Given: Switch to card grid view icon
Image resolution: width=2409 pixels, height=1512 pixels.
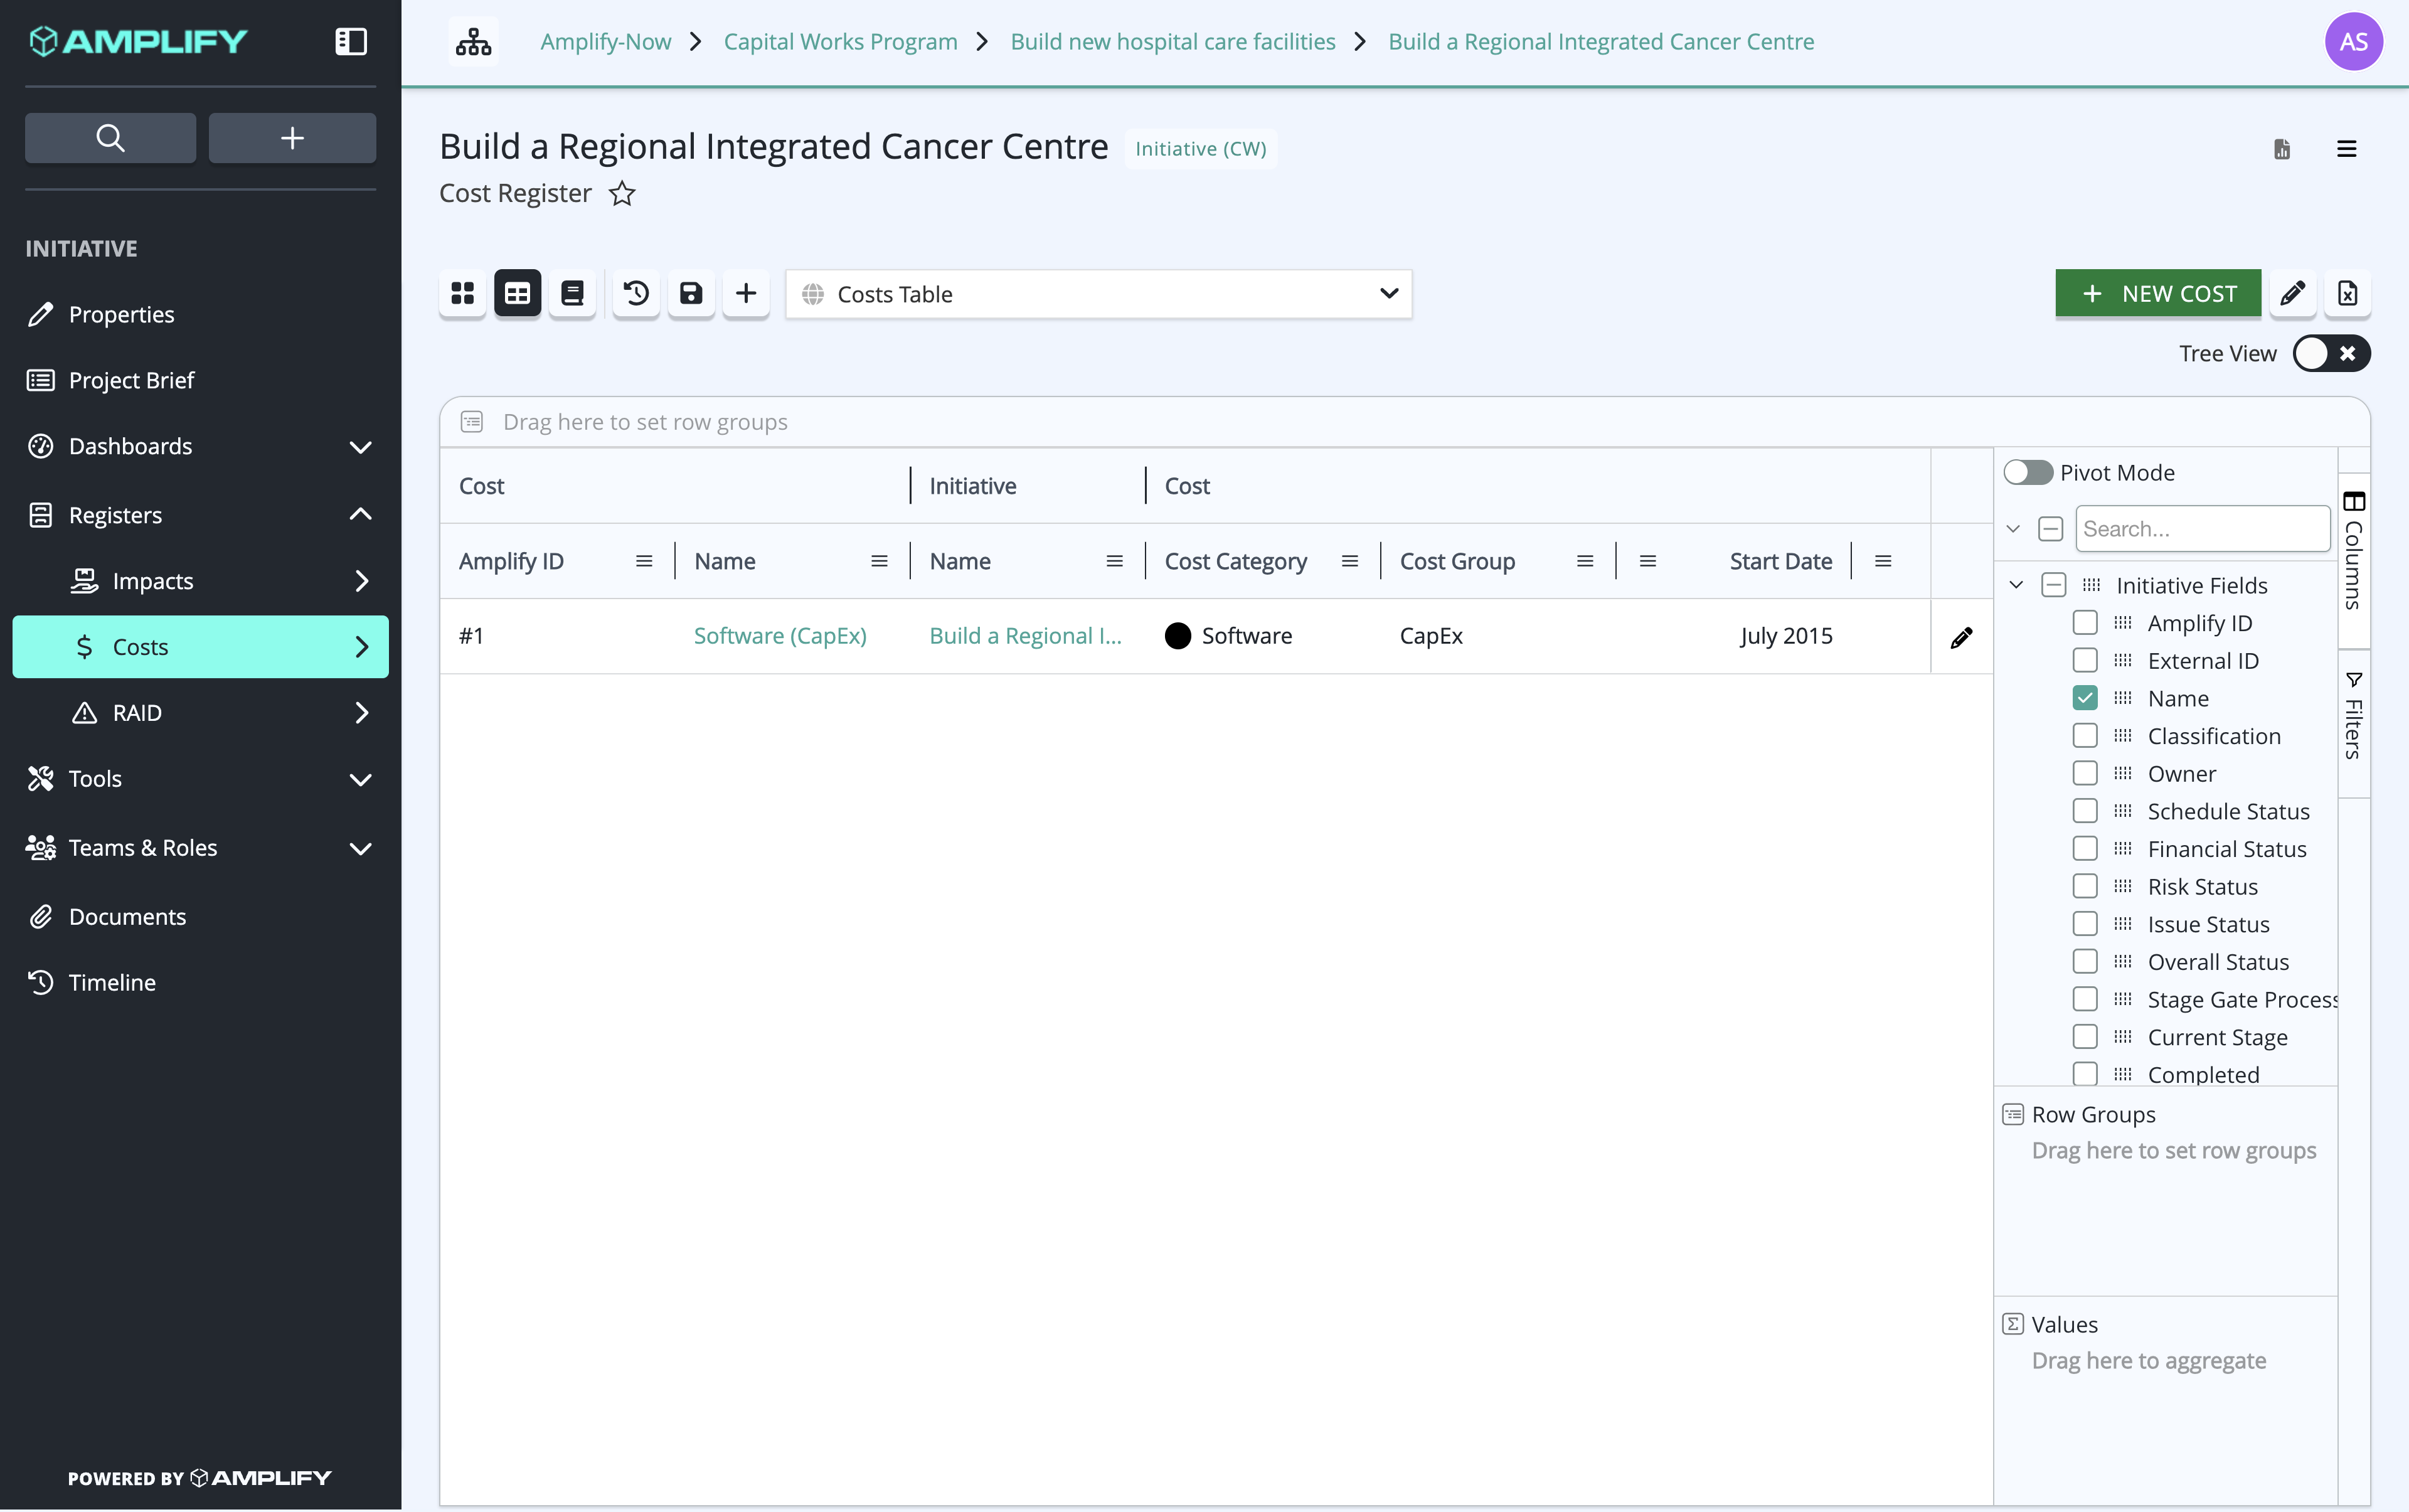Looking at the screenshot, I should coord(463,294).
